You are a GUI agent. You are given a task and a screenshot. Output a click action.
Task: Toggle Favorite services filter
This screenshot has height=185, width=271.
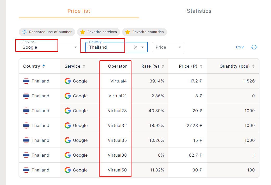click(x=98, y=32)
